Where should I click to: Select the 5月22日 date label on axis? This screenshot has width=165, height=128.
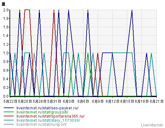click(x=10, y=101)
